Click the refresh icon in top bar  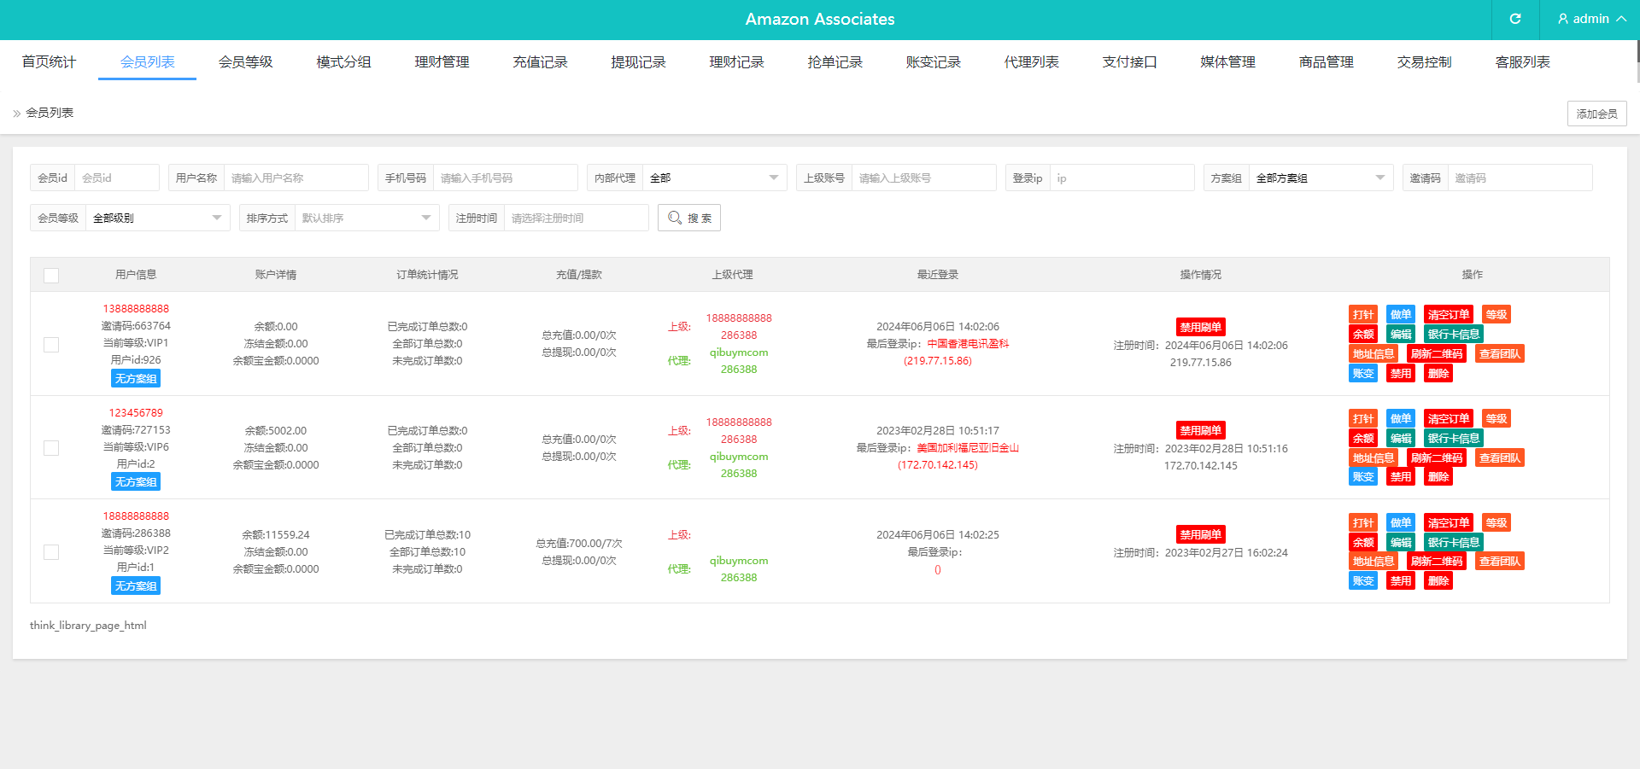click(x=1515, y=19)
